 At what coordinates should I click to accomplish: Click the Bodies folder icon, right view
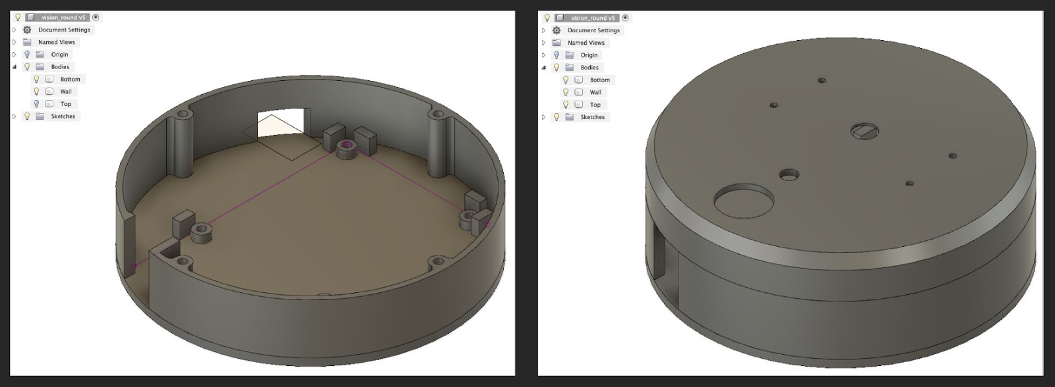[569, 67]
